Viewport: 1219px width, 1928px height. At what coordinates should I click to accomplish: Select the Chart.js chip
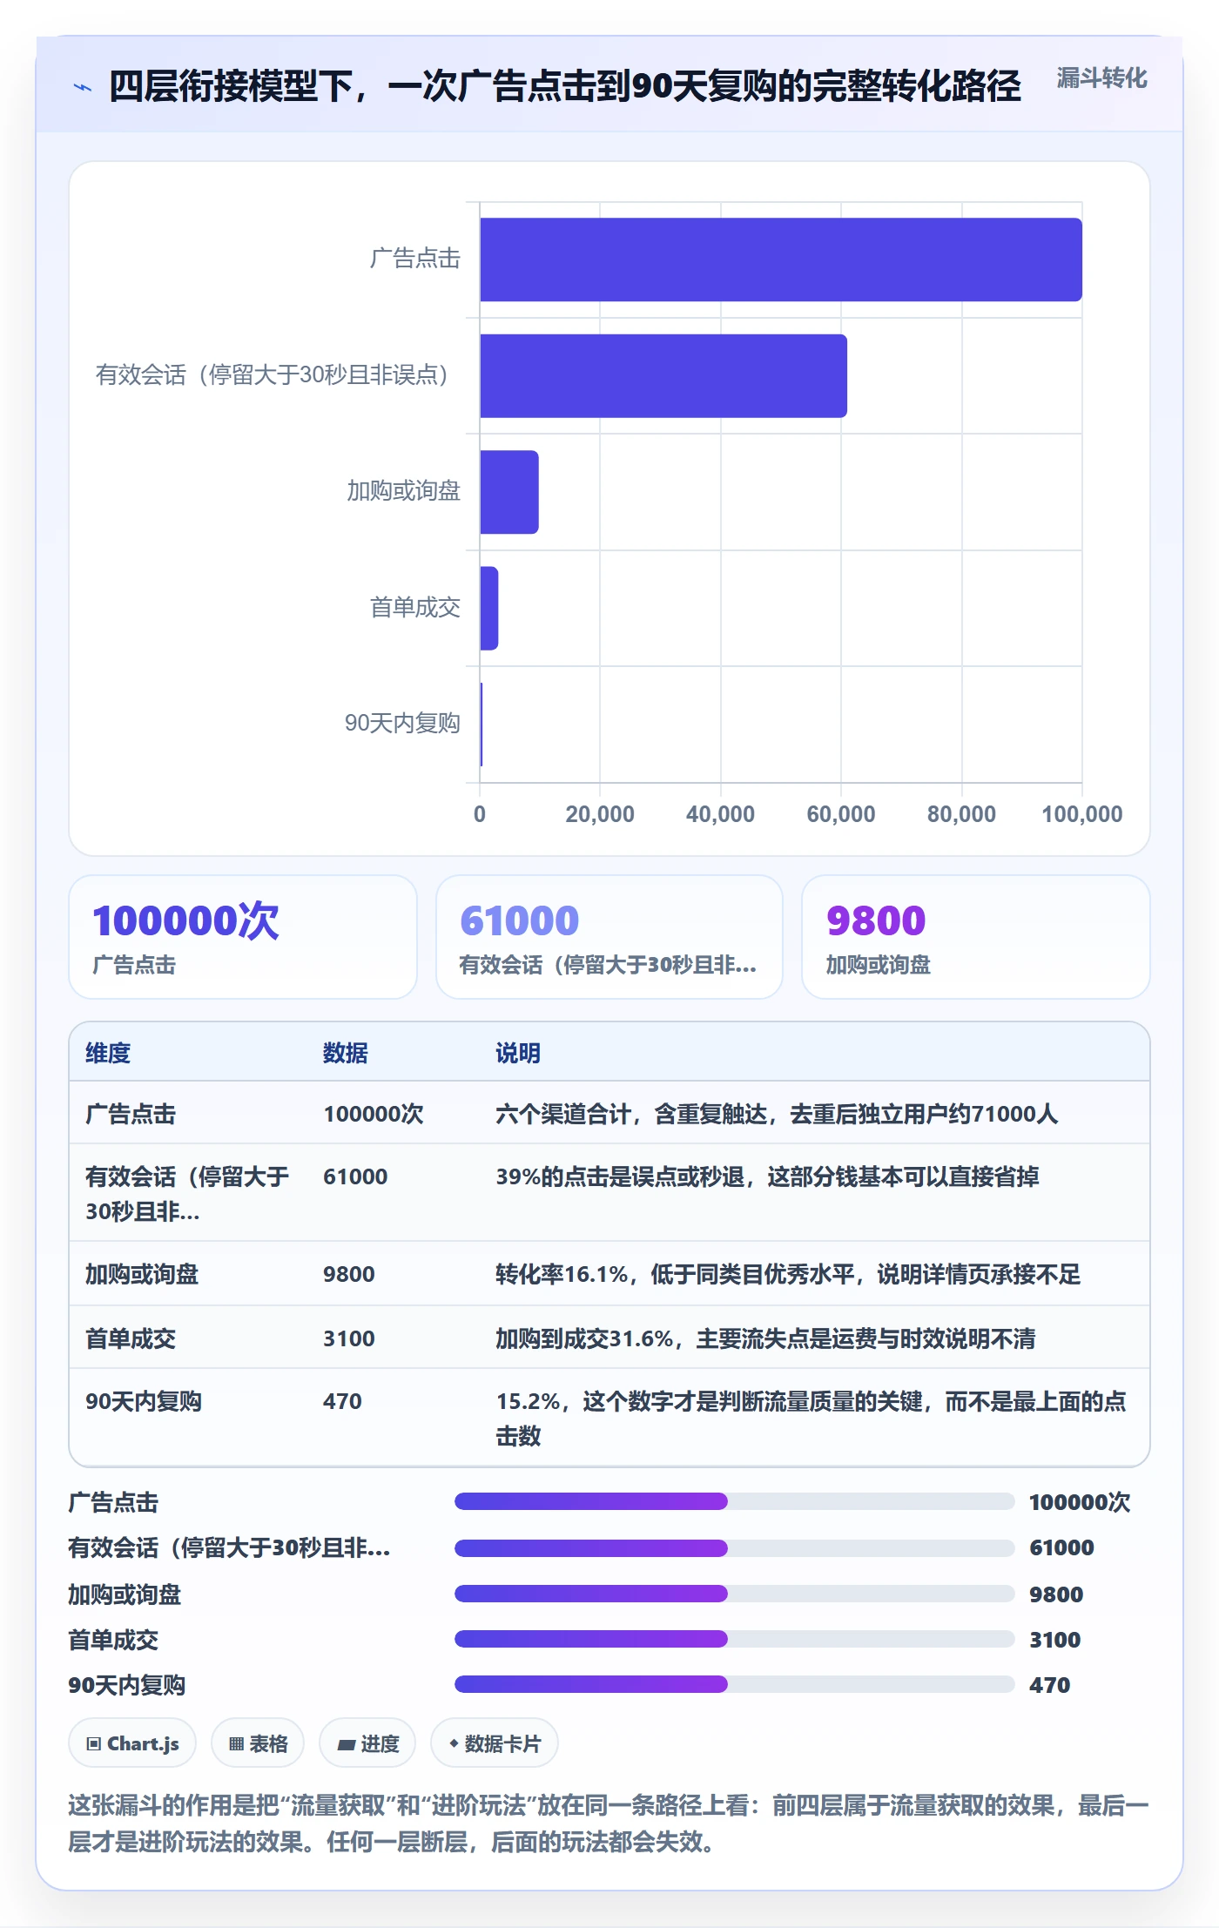tap(132, 1743)
